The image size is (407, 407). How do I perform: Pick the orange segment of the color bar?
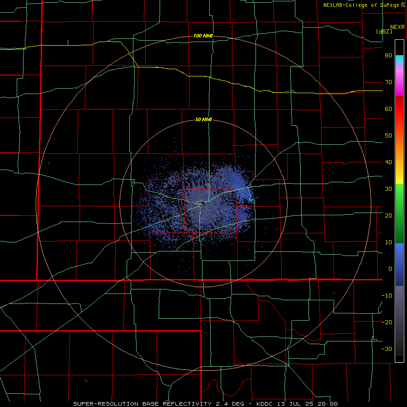click(399, 148)
